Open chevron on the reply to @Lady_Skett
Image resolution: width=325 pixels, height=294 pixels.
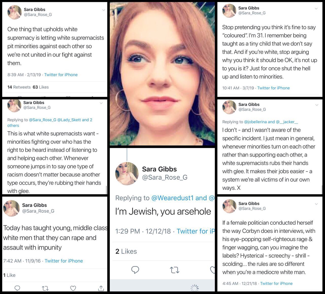(x=101, y=103)
